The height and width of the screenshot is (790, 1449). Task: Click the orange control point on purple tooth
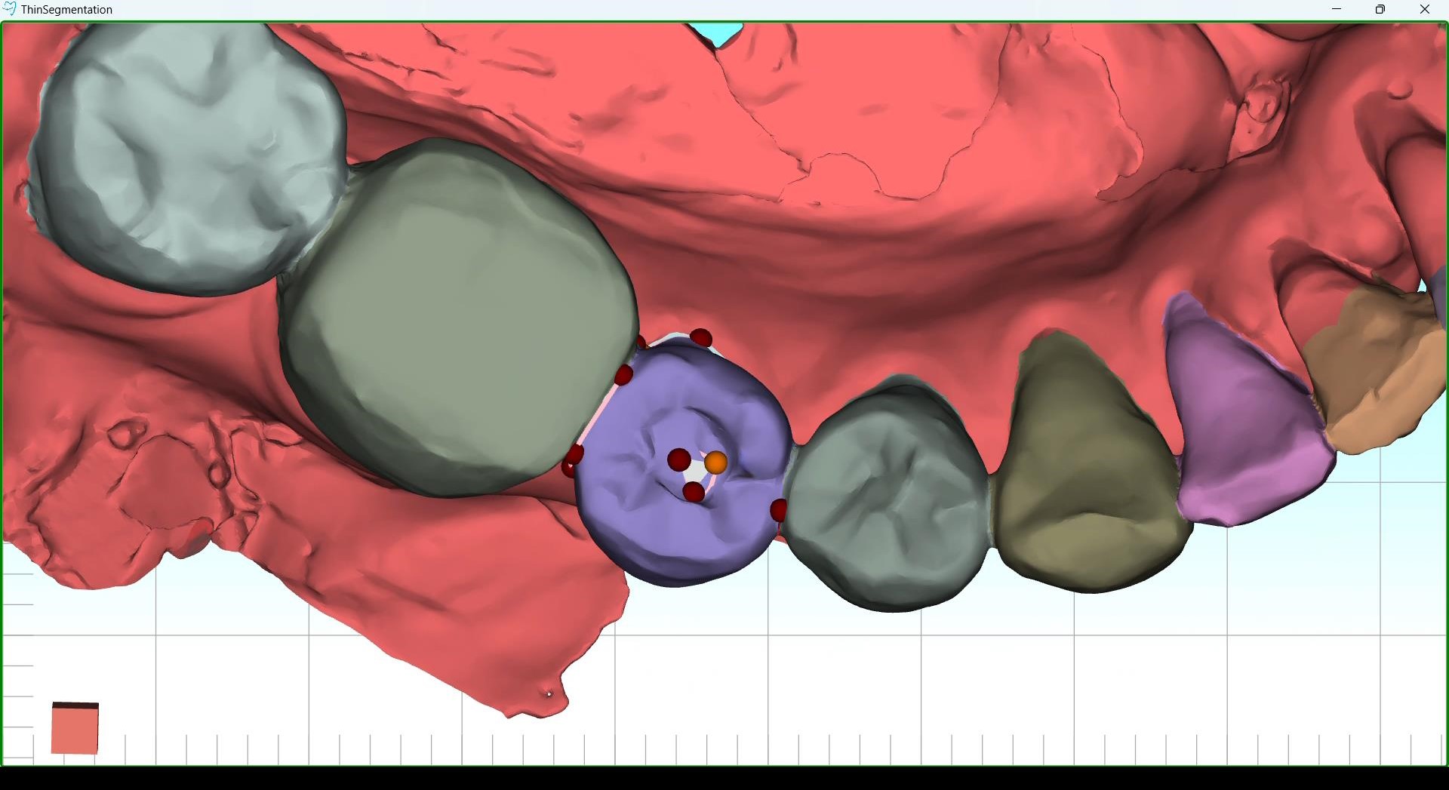715,463
